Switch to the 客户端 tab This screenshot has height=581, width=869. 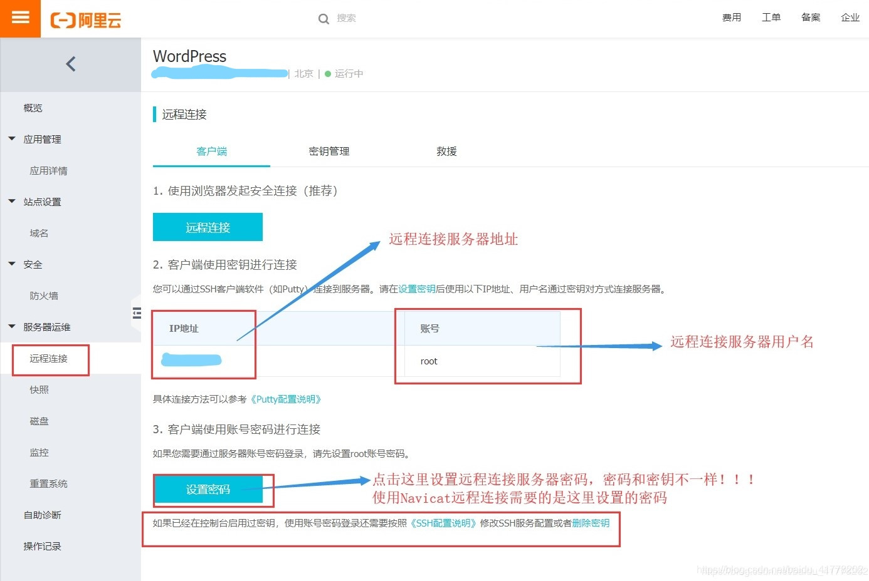(211, 152)
